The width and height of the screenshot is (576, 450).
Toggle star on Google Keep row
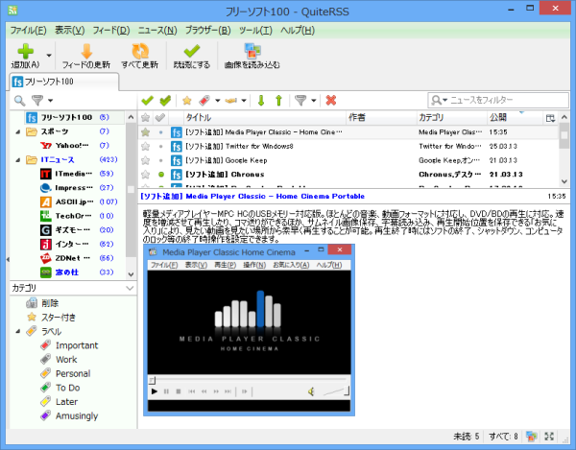pos(146,160)
